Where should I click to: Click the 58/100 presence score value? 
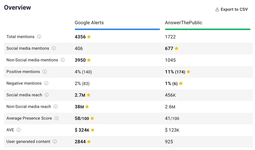click(x=82, y=118)
